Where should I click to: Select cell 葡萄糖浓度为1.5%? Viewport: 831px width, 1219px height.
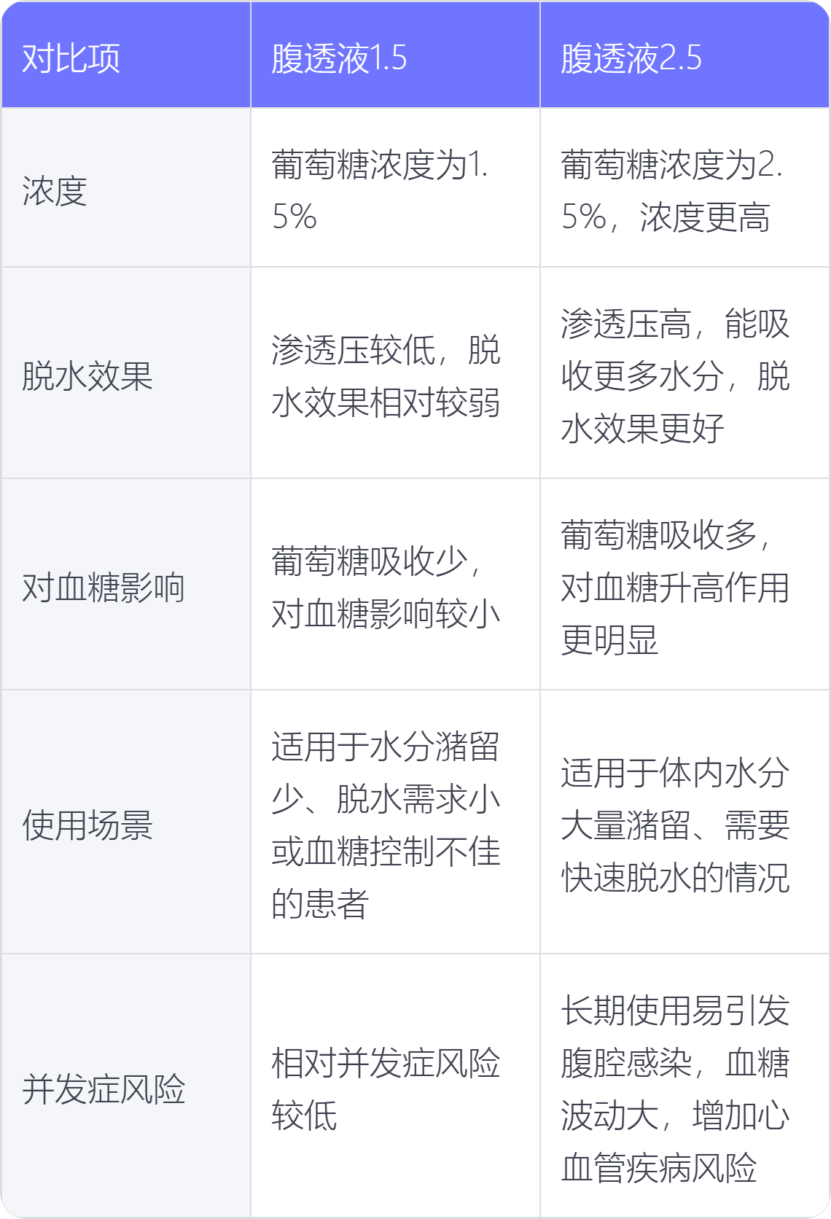click(x=395, y=188)
